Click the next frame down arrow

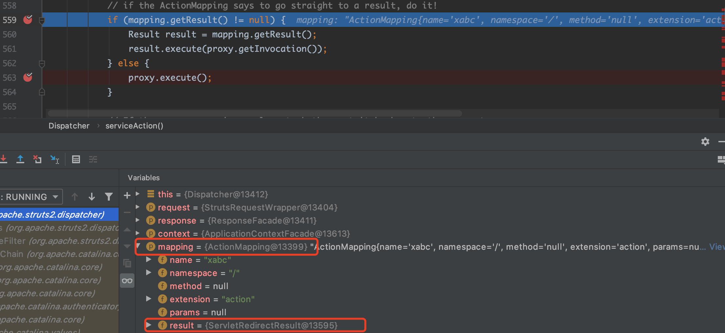pos(92,197)
